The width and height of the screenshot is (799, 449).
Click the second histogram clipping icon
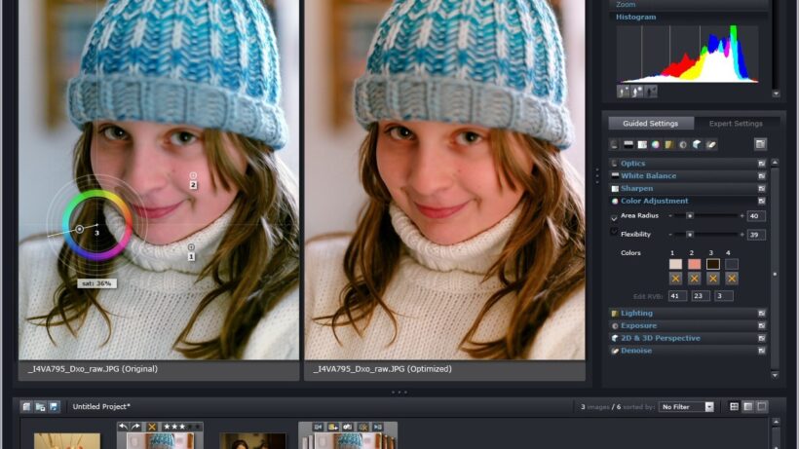coord(637,92)
